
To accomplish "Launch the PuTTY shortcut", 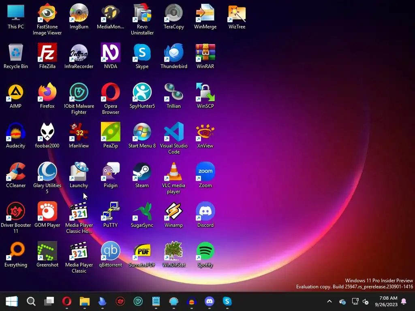I will 110,215.
